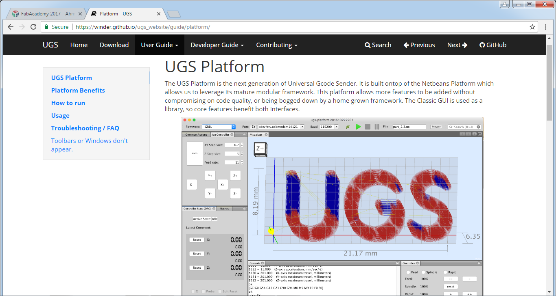Open Chrome user profile icon

[505, 4]
